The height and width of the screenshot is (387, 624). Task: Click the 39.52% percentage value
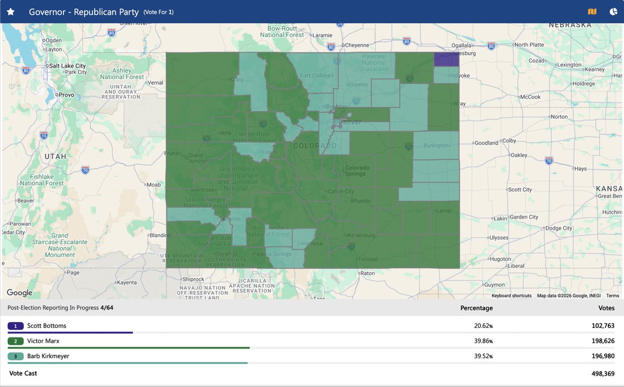[x=484, y=356]
